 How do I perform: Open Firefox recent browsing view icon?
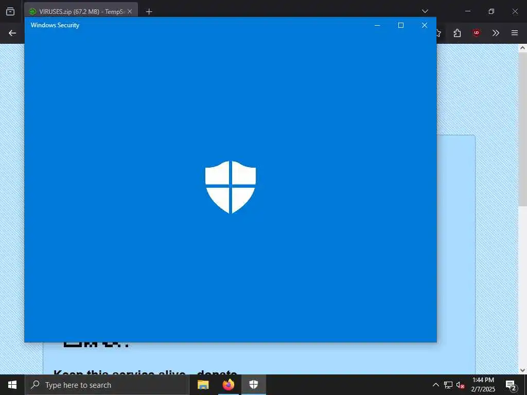pos(10,11)
